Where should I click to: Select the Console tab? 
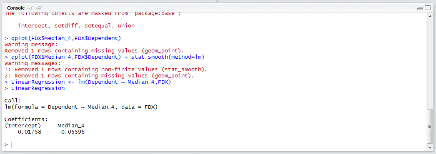click(15, 8)
